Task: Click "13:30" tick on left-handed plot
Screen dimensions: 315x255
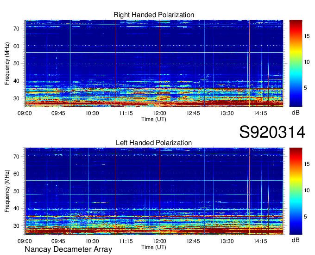Action: tap(227, 241)
